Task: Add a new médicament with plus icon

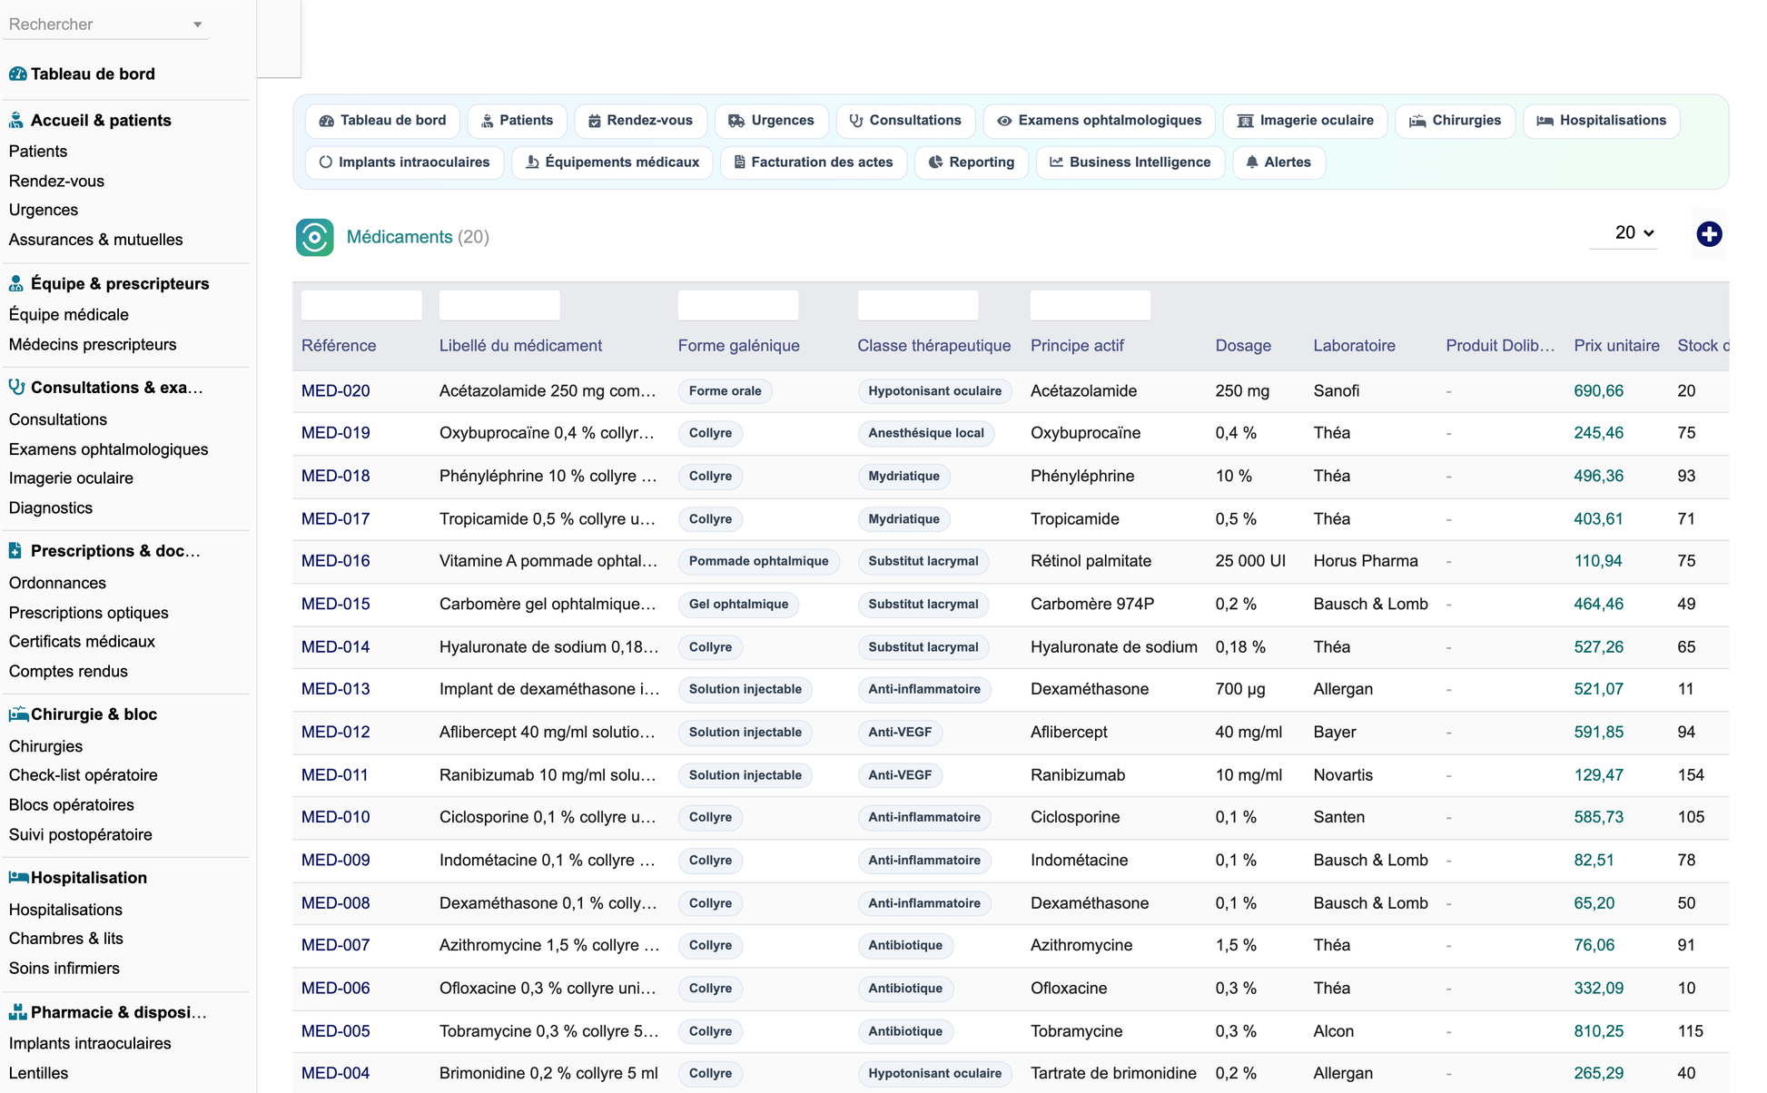Action: tap(1709, 234)
